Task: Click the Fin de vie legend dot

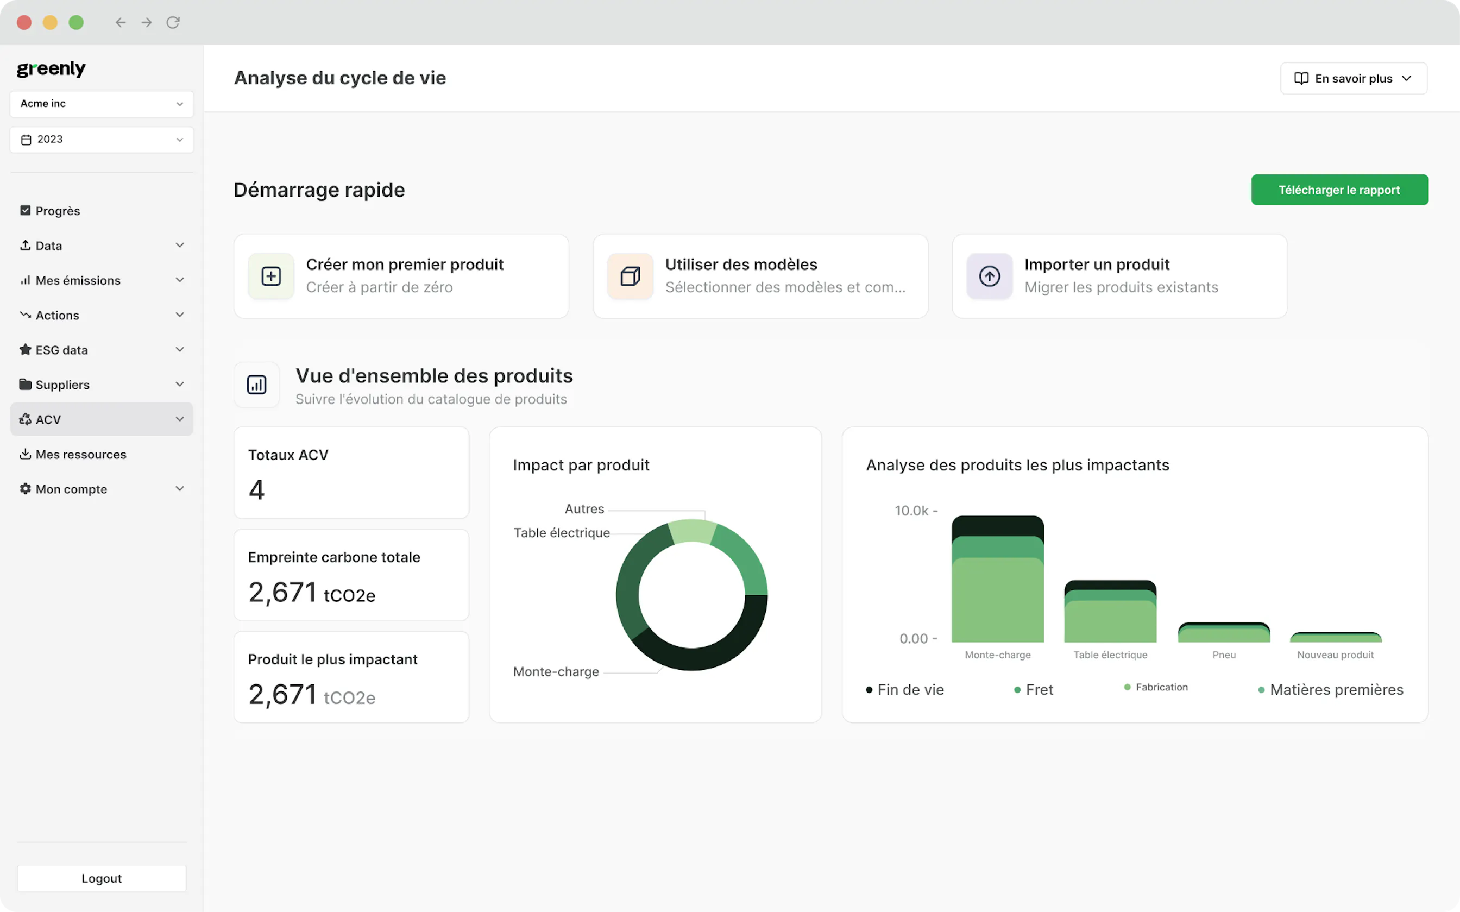Action: [x=869, y=690]
